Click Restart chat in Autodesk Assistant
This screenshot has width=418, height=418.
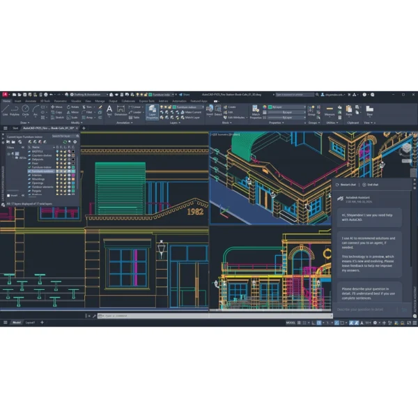click(346, 185)
